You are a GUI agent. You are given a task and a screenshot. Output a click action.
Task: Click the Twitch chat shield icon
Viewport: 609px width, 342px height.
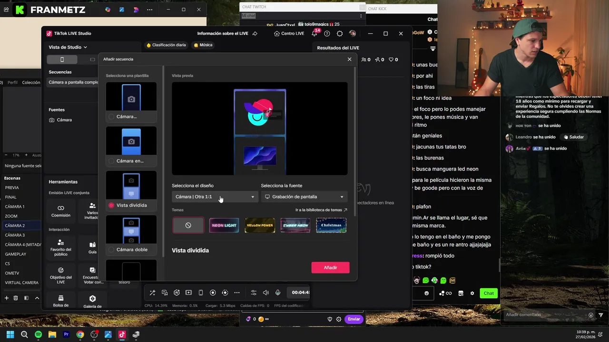tap(330, 319)
